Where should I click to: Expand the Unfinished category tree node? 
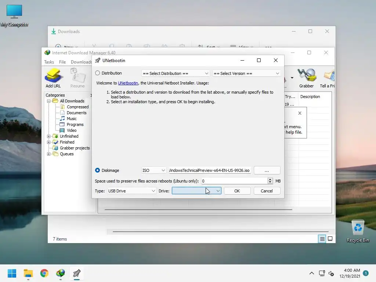(49, 136)
